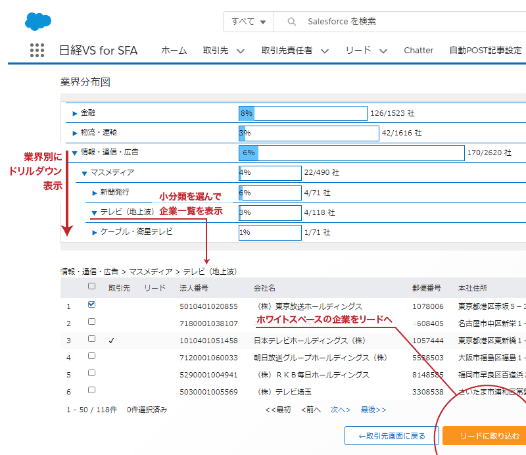The width and height of the screenshot is (526, 455).
Task: Expand the リード tab dropdown chevron
Action: tap(383, 51)
